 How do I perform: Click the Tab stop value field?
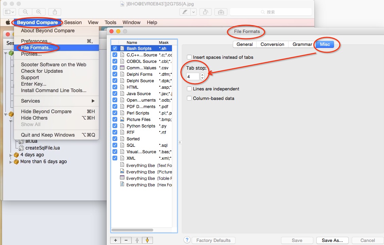(x=193, y=77)
